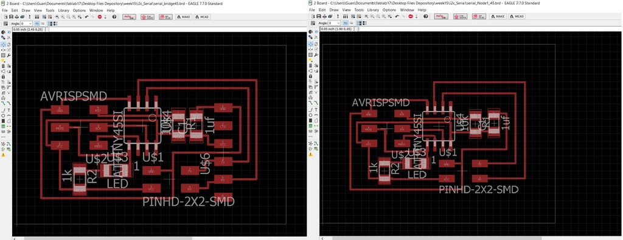Select the Polygon tool in serial_bridge45 side toolbar
The height and width of the screenshot is (240, 623).
(9, 121)
